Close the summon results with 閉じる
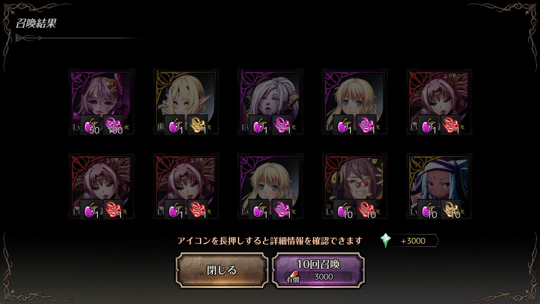Screen dimensions: 540x304 click(x=222, y=270)
